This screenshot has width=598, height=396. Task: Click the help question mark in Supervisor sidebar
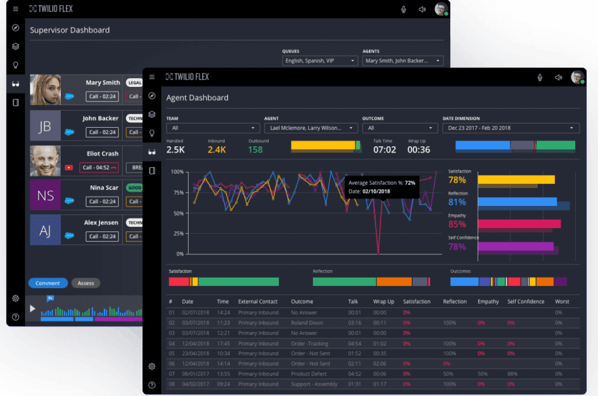click(16, 317)
